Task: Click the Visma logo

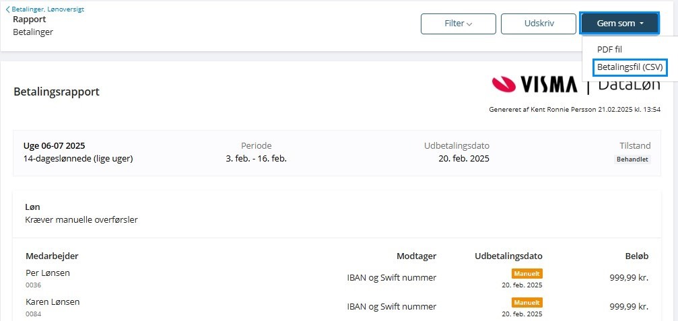Action: pos(535,85)
